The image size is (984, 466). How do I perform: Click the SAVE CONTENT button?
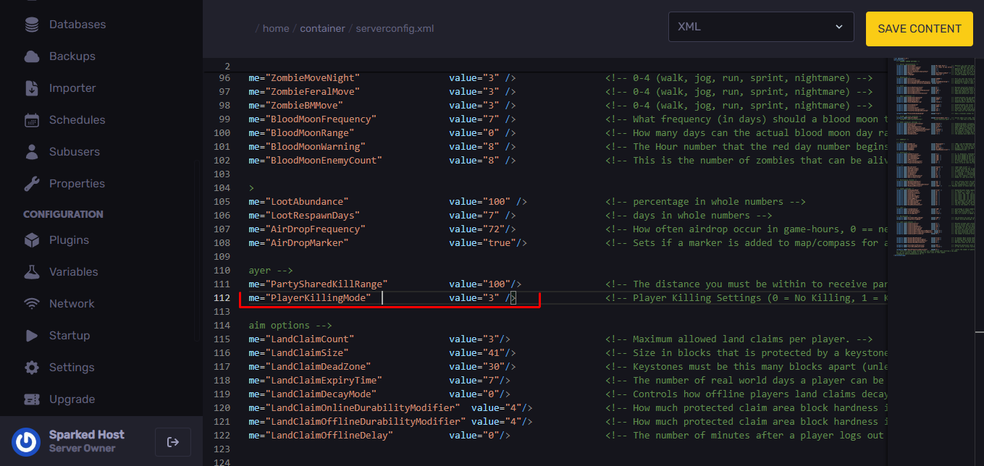(920, 29)
